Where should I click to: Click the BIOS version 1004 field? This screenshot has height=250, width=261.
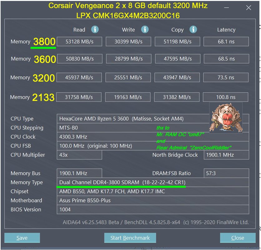coord(153,209)
